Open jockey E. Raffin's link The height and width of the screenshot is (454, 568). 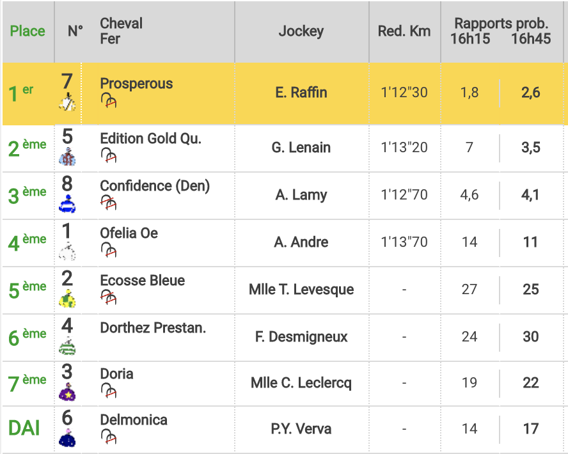301,92
